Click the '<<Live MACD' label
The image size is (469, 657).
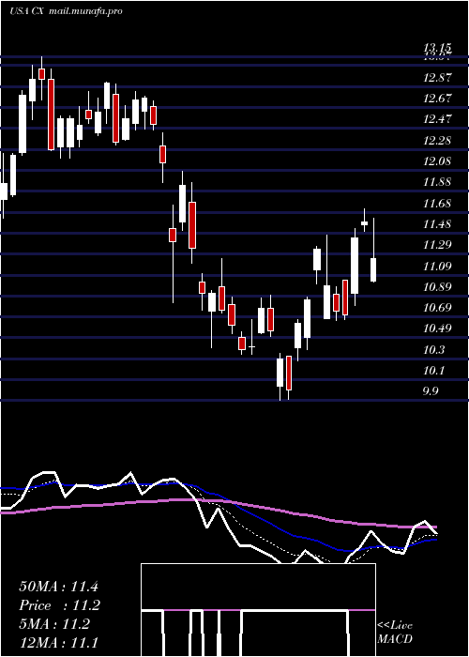point(395,632)
